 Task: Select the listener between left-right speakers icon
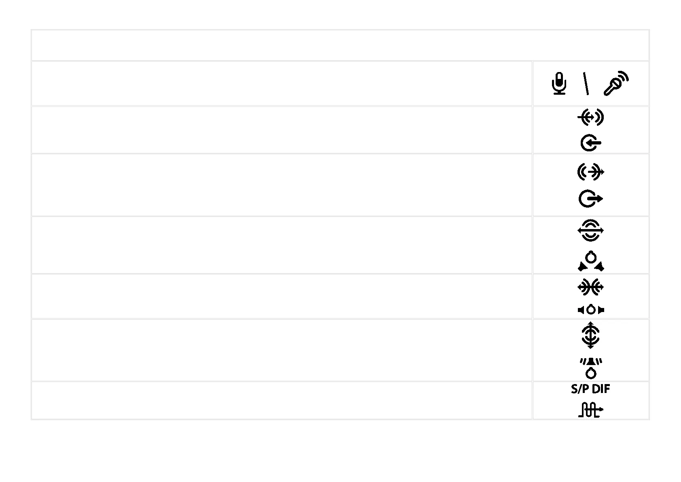pyautogui.click(x=590, y=310)
